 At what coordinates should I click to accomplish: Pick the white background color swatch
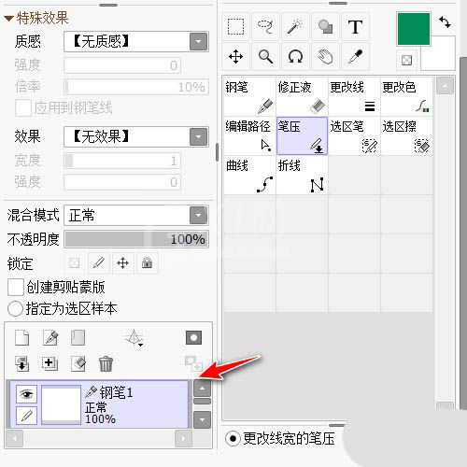coord(443,58)
